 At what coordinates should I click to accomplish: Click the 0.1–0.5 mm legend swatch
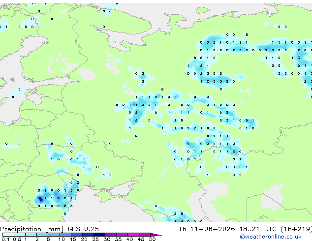click(x=8, y=235)
